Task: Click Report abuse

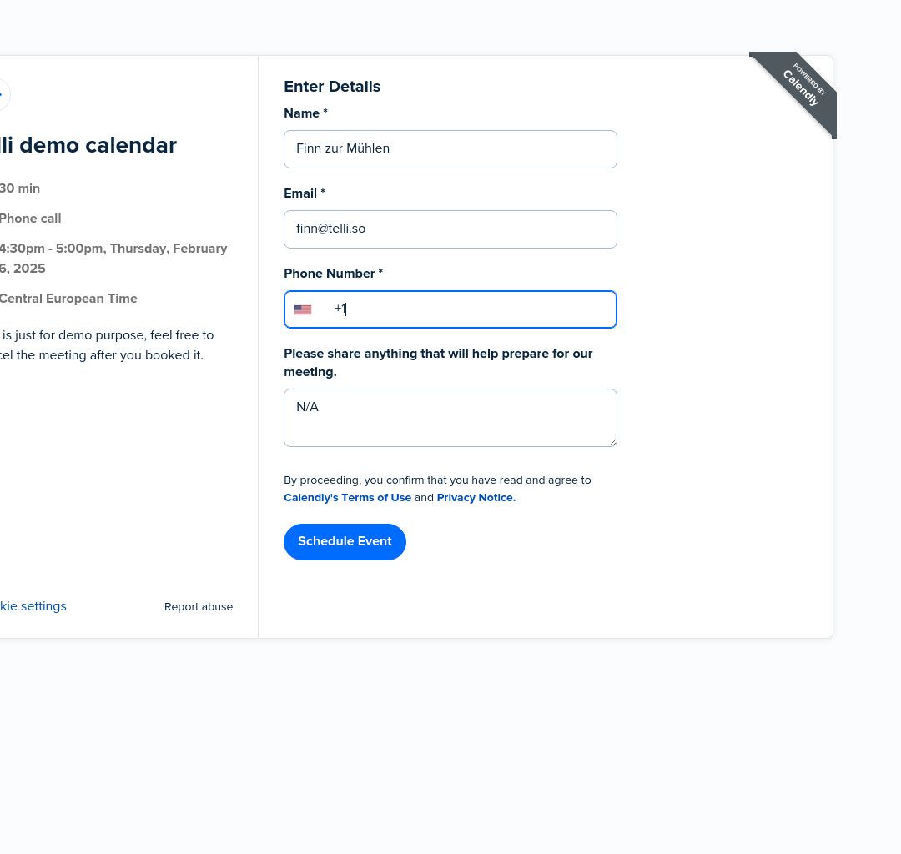Action: point(199,607)
